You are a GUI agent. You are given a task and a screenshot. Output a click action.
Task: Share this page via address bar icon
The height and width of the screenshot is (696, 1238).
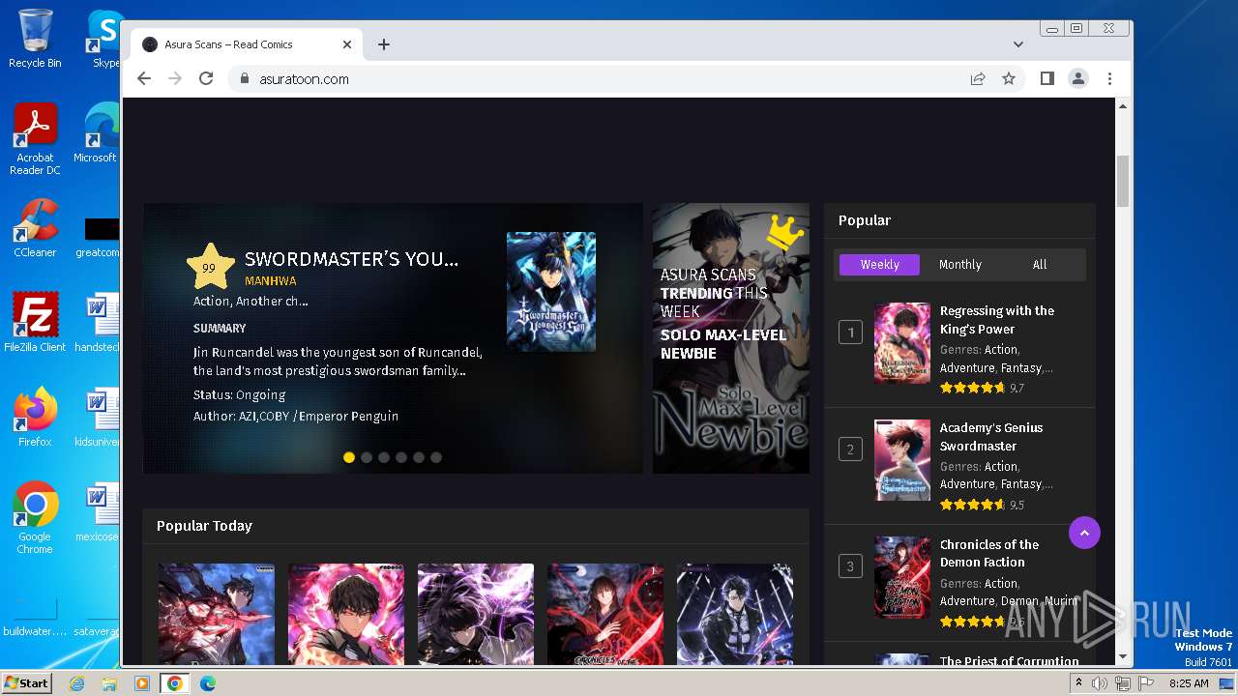pos(978,79)
